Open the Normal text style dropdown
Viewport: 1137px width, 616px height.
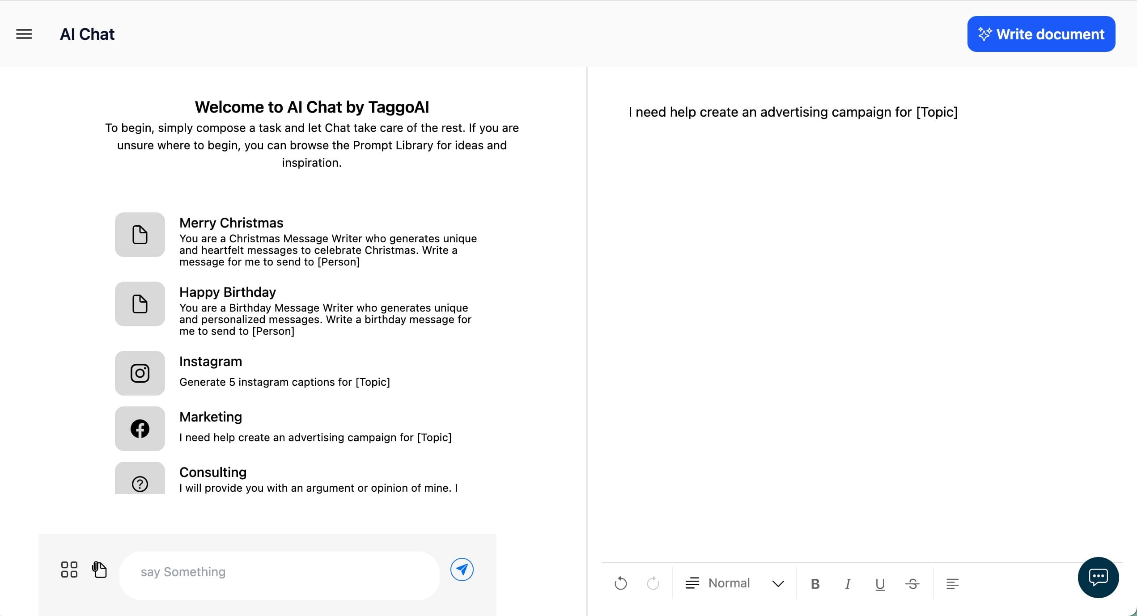click(734, 583)
